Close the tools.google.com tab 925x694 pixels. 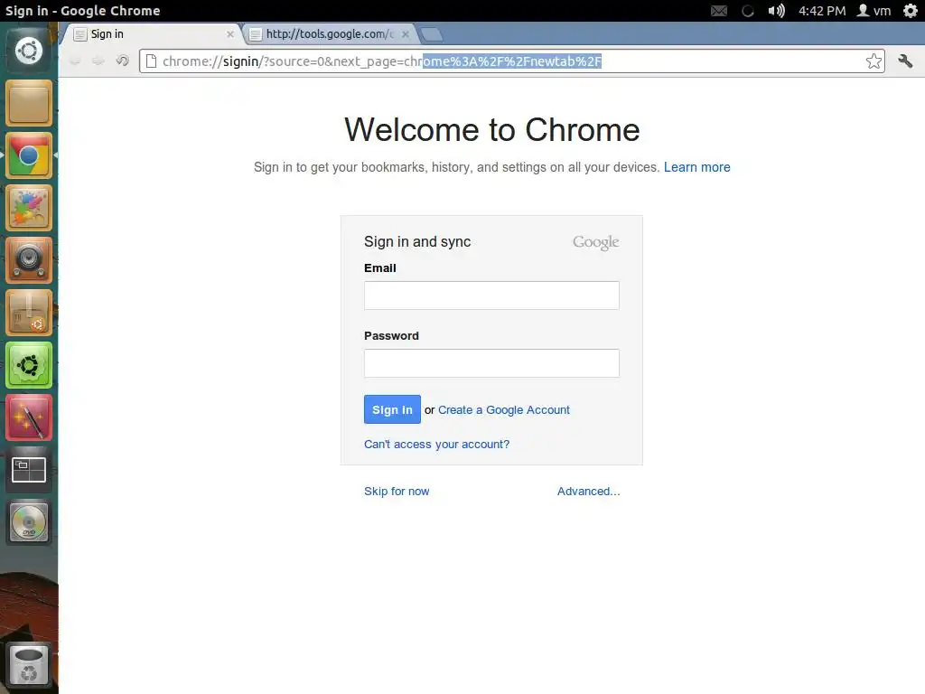click(x=406, y=34)
